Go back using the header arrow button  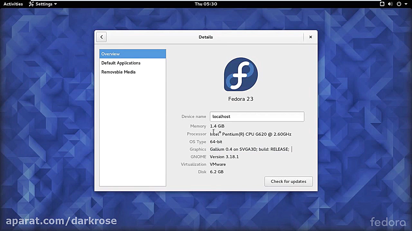point(101,37)
